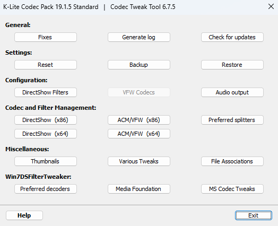Screen dimensions: 278x226
Task: Reset codec settings
Action: pos(46,65)
